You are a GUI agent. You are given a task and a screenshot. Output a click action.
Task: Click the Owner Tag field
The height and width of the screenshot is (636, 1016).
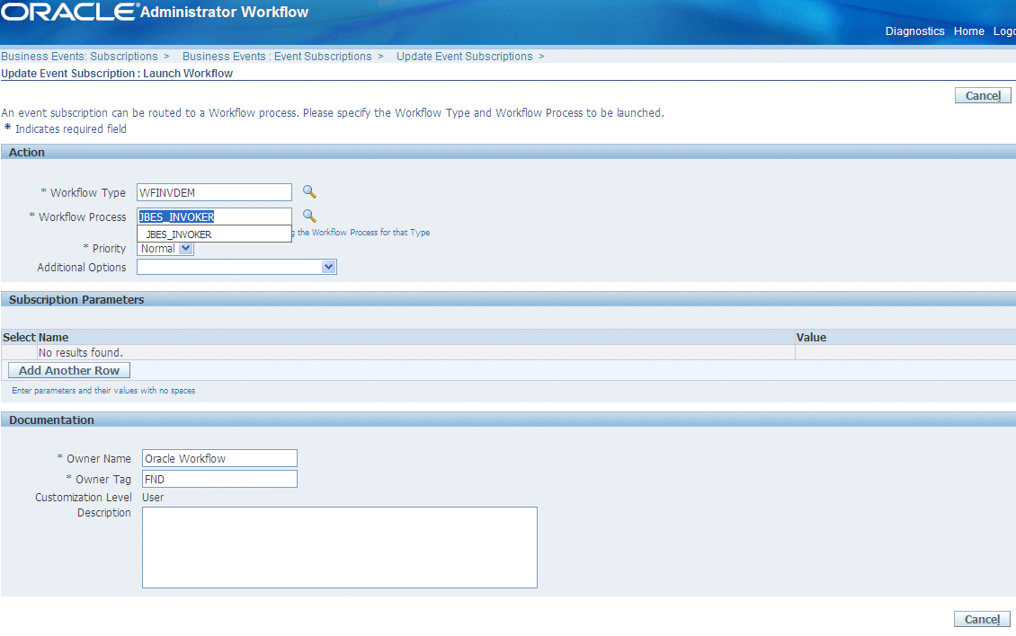click(219, 480)
